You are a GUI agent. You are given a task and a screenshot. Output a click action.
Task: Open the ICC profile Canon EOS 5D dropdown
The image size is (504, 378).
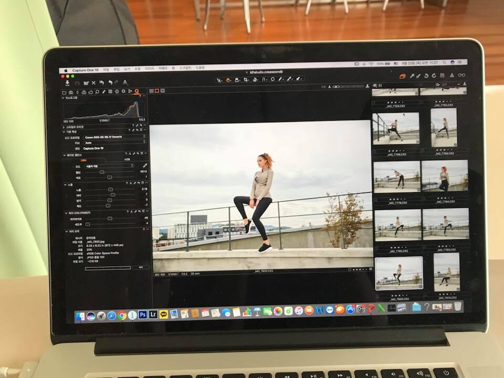tap(115, 137)
